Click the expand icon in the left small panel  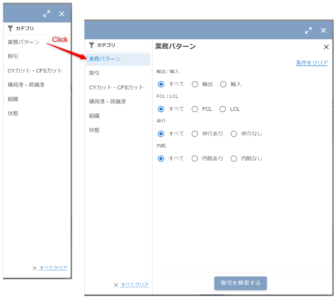[47, 14]
